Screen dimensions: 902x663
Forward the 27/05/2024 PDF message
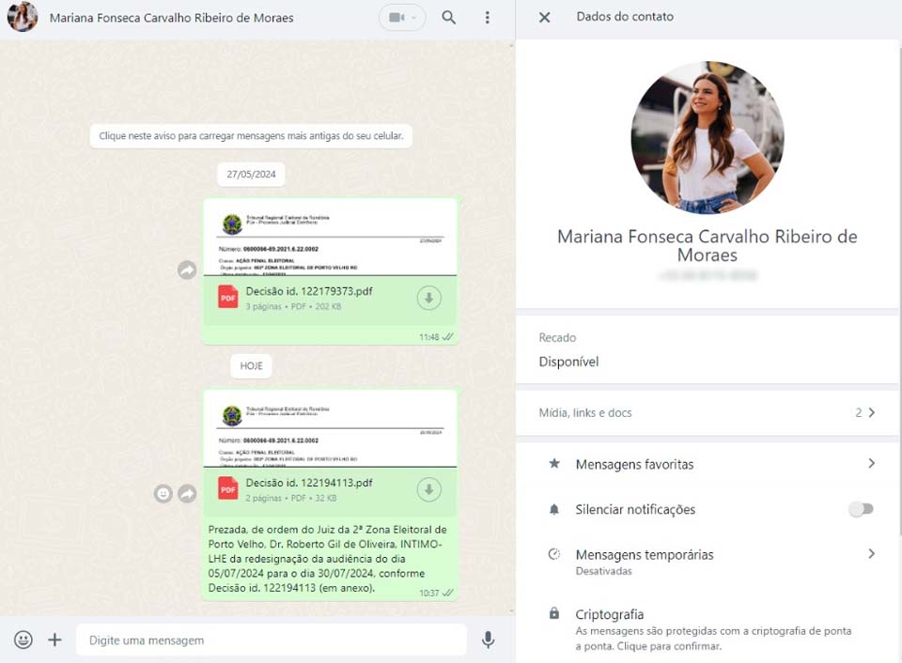(187, 270)
